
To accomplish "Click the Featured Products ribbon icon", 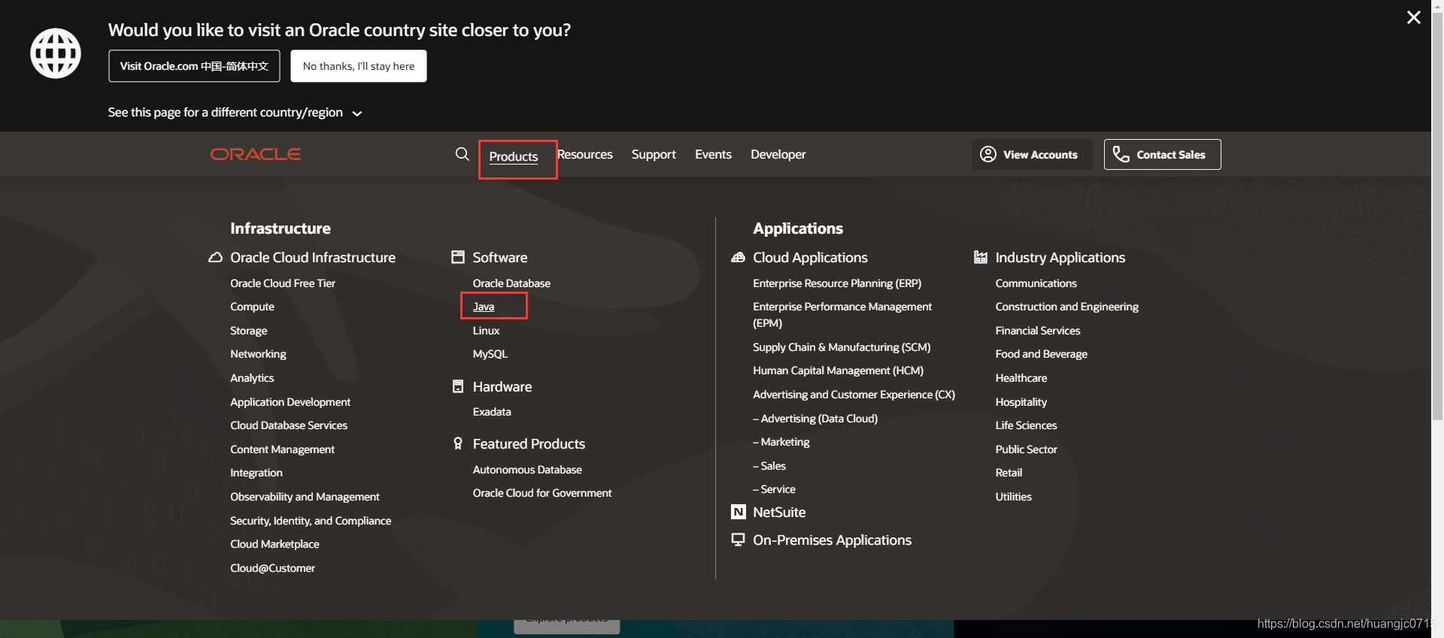I will click(x=457, y=443).
